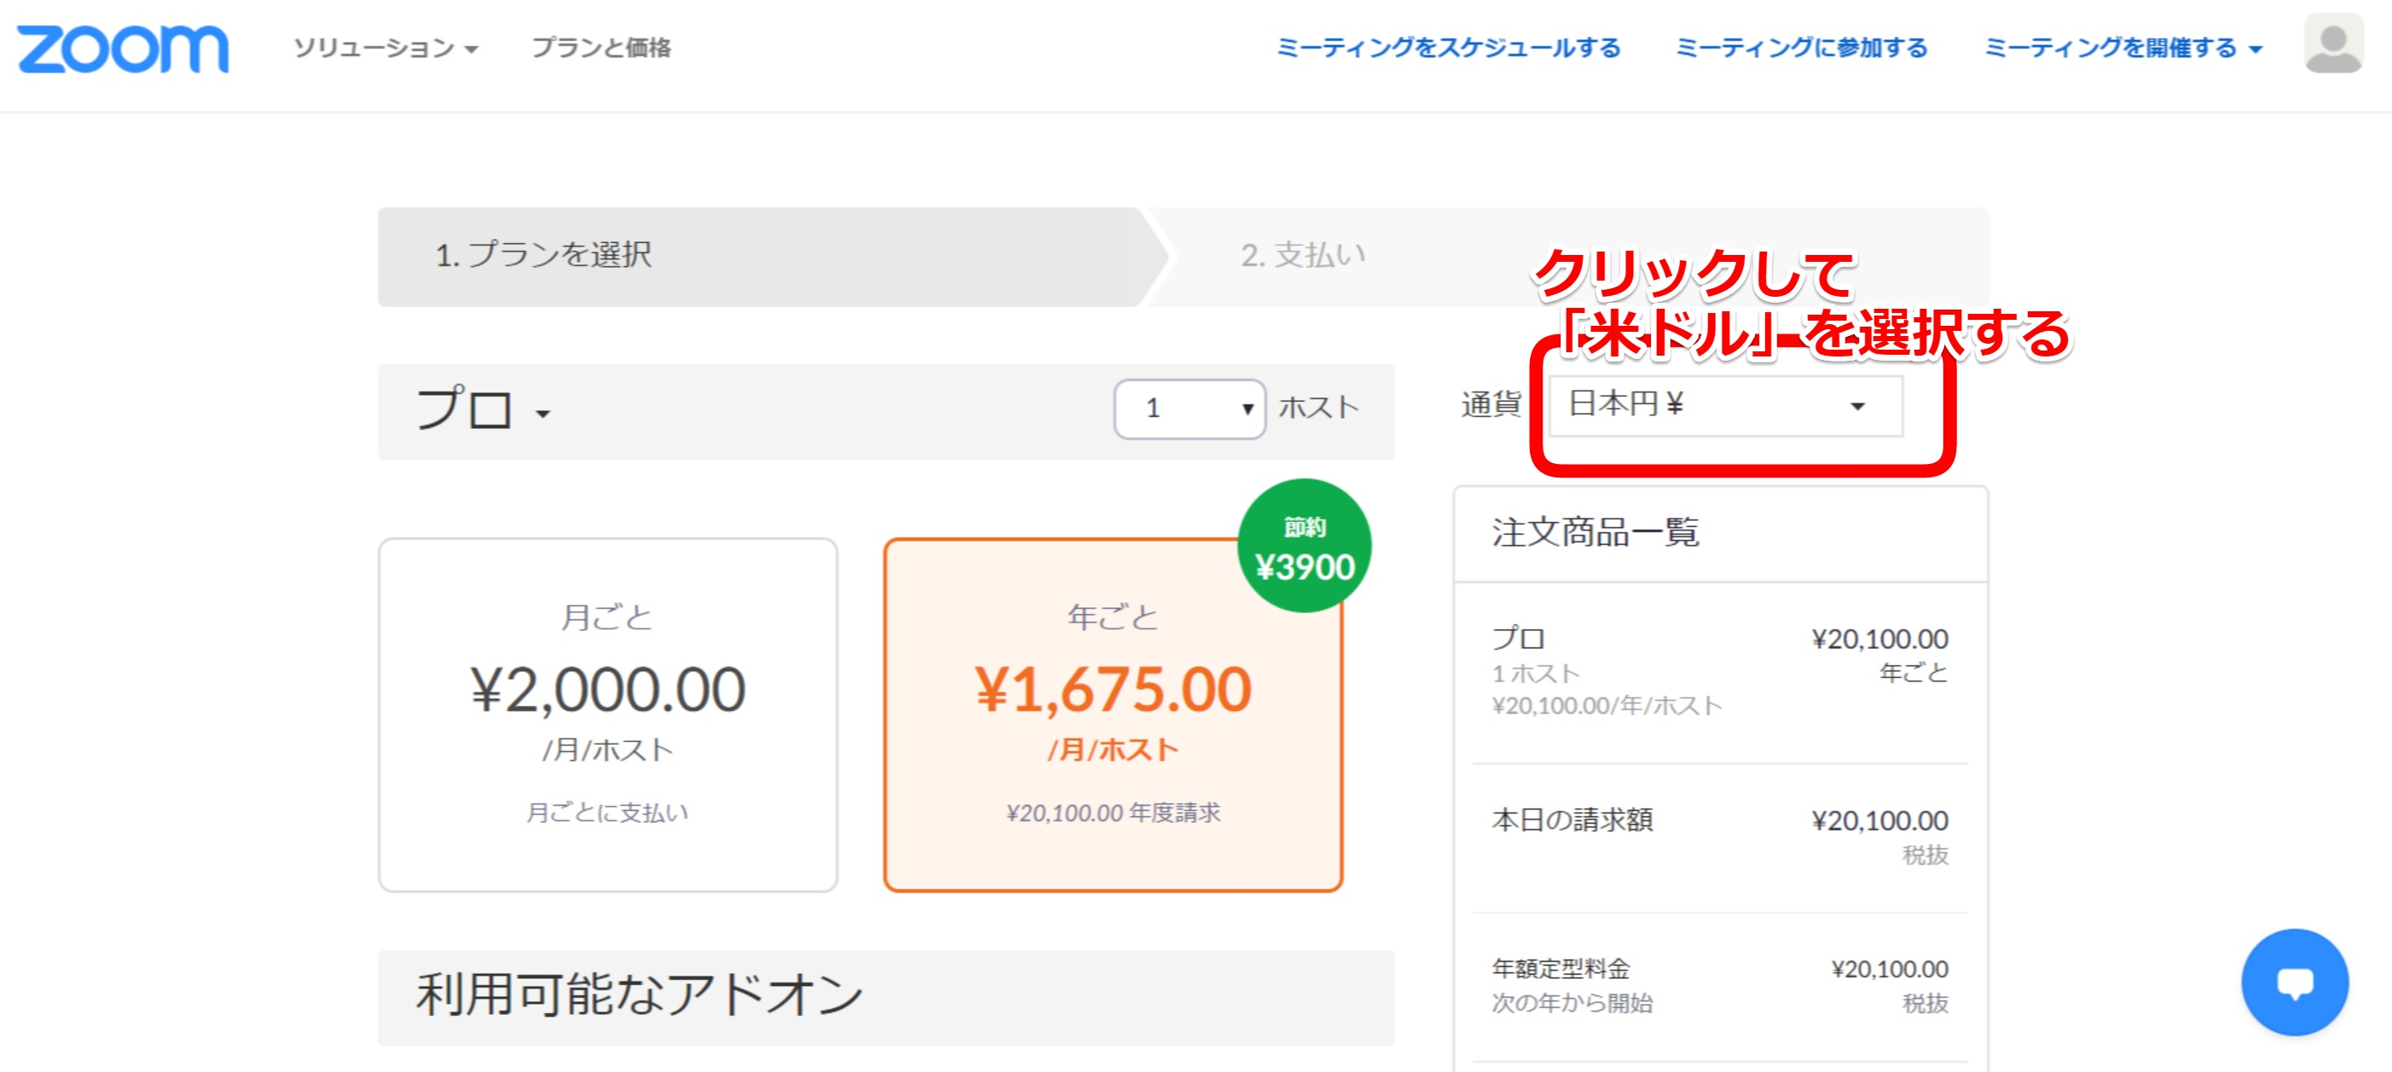The image size is (2392, 1072).
Task: Expand the プロ plan selector
Action: click(x=483, y=410)
